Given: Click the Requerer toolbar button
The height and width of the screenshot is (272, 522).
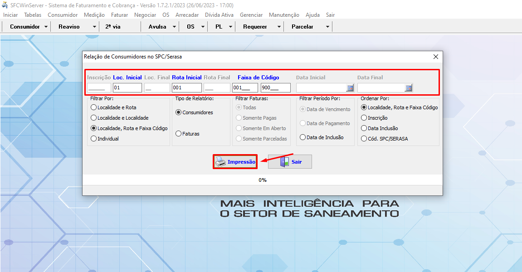Looking at the screenshot, I should [x=255, y=27].
